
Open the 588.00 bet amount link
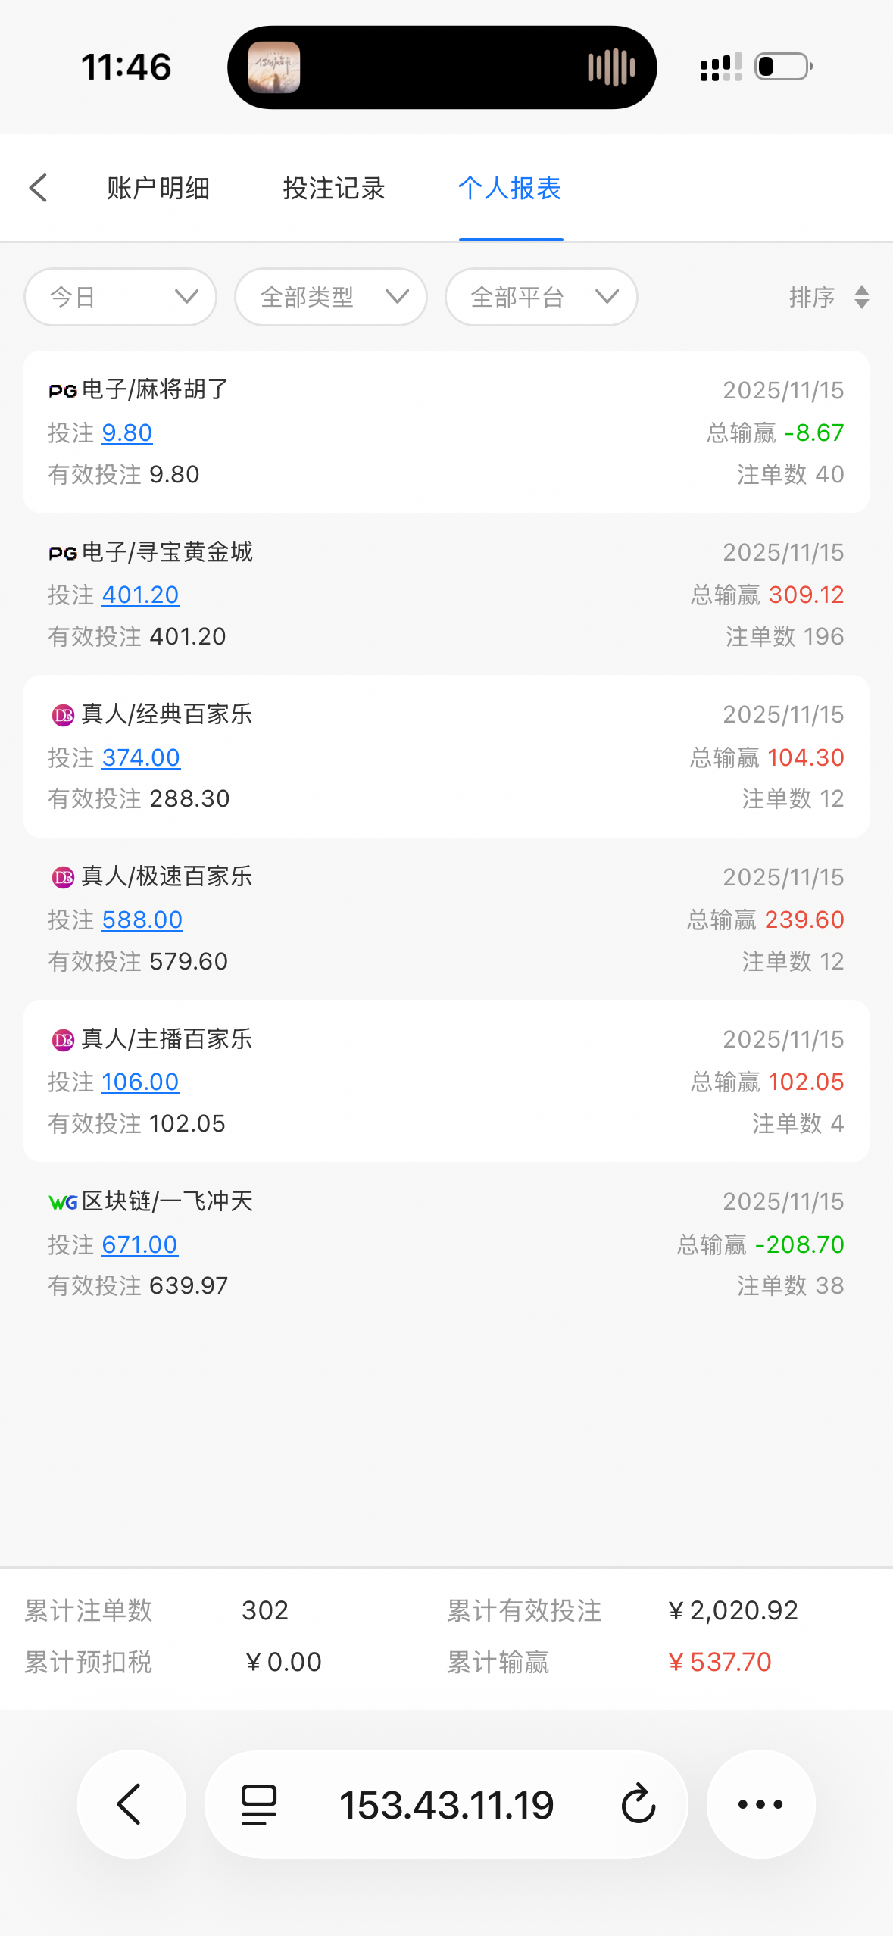tap(142, 920)
